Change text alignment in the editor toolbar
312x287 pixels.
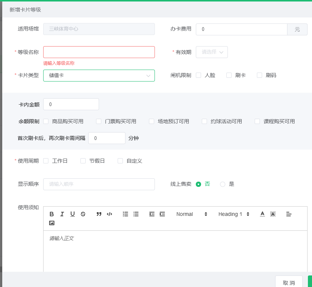[289, 214]
